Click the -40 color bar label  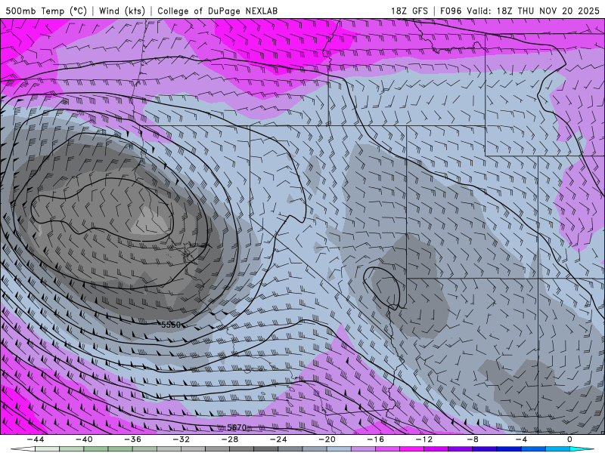[x=84, y=439]
